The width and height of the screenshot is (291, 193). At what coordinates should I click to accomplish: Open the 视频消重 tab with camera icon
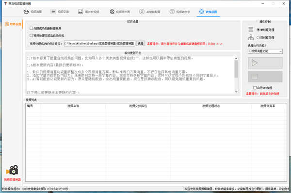pos(32,12)
